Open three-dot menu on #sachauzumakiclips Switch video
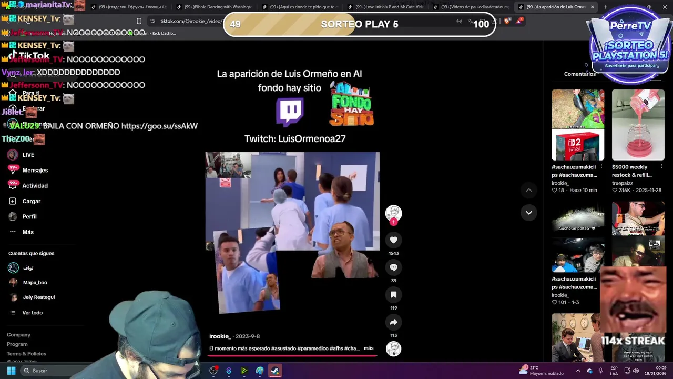 pos(601,166)
